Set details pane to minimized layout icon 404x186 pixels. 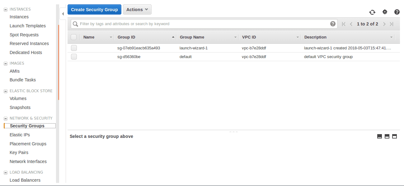click(x=379, y=136)
